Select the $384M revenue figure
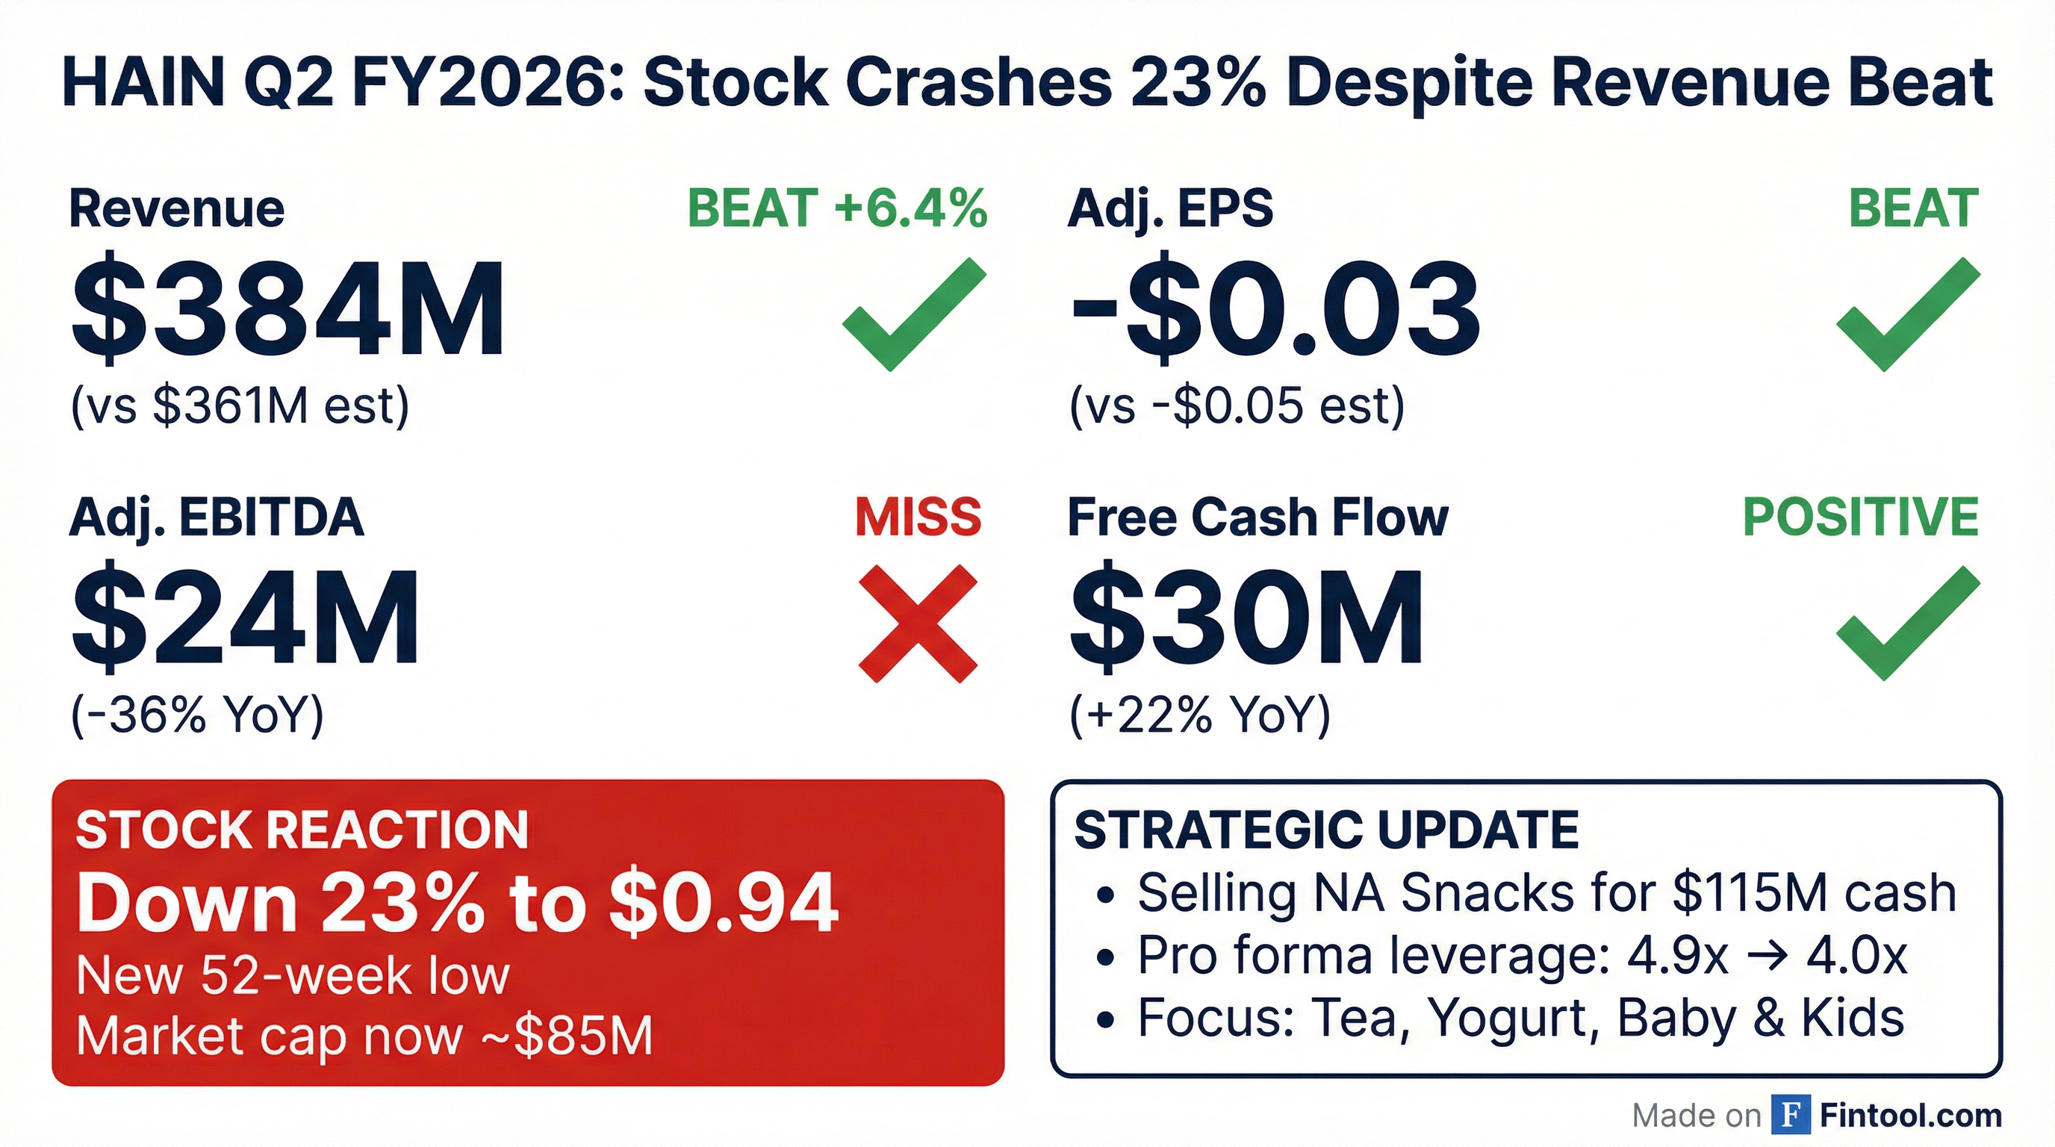The width and height of the screenshot is (2055, 1147). [288, 308]
